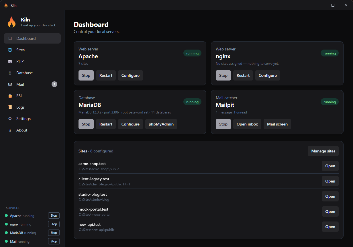
Task: Open the acme-shop.test site
Action: (330, 166)
